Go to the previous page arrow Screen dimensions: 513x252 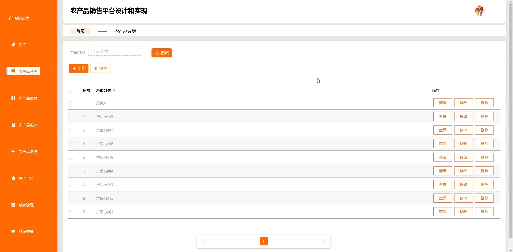coord(203,241)
